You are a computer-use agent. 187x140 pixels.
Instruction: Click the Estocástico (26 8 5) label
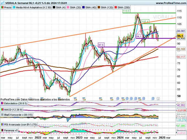click(x=16, y=103)
